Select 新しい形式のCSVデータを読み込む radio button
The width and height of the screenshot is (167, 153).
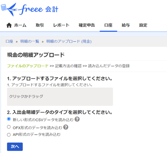click(9, 119)
